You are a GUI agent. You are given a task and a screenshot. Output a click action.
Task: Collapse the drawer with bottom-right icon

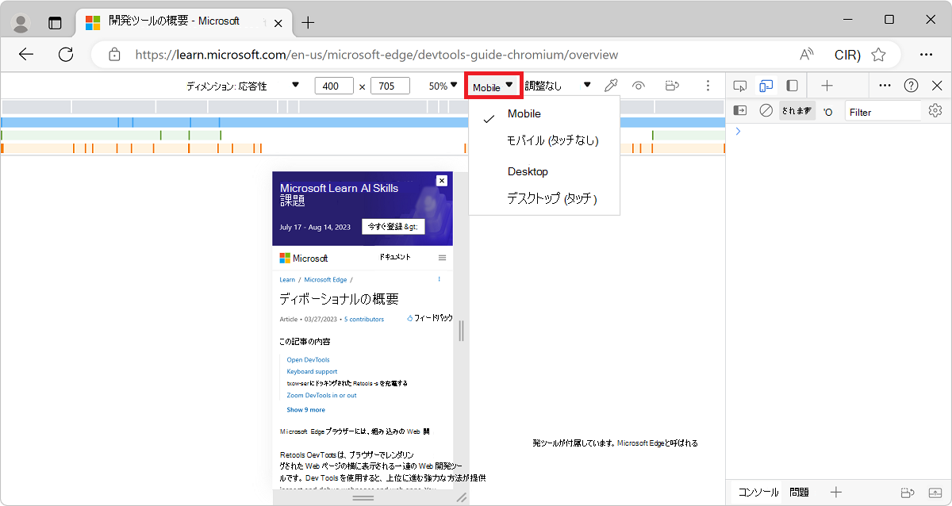point(937,493)
